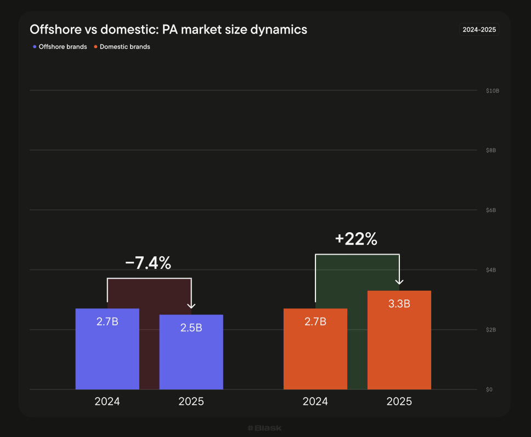Click the 2.5B value label

pyautogui.click(x=191, y=328)
